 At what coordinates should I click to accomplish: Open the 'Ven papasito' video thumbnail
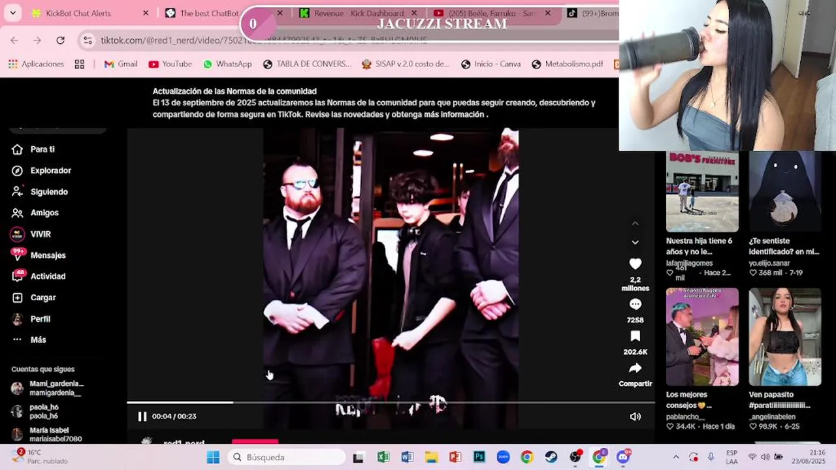coord(785,337)
